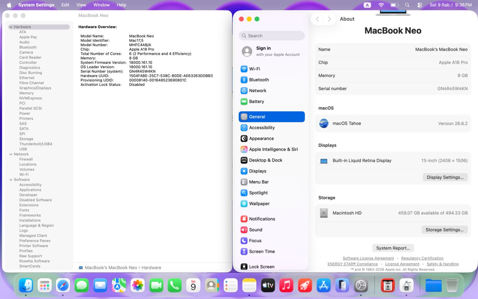This screenshot has height=299, width=478.
Task: Collapse the Hardware section in System Information
Action: [11, 27]
